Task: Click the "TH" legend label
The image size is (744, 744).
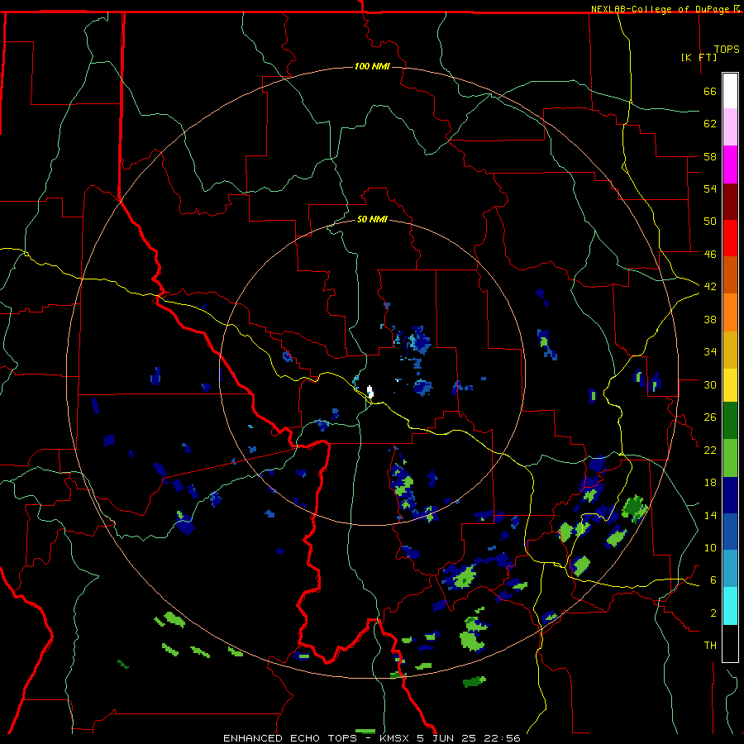Action: pos(710,646)
